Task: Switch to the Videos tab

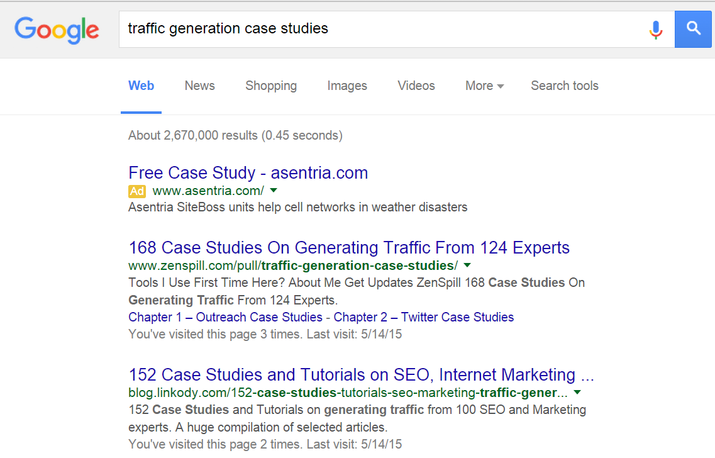Action: [x=416, y=86]
